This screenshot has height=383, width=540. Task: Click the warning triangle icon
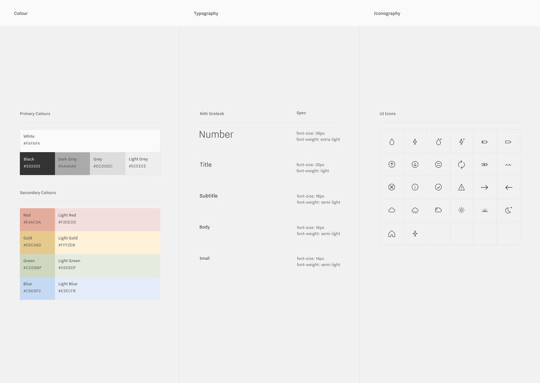click(x=461, y=187)
